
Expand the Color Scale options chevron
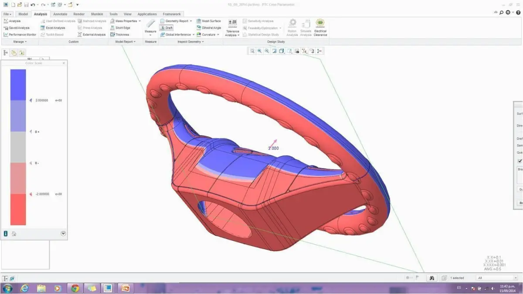pos(63,234)
